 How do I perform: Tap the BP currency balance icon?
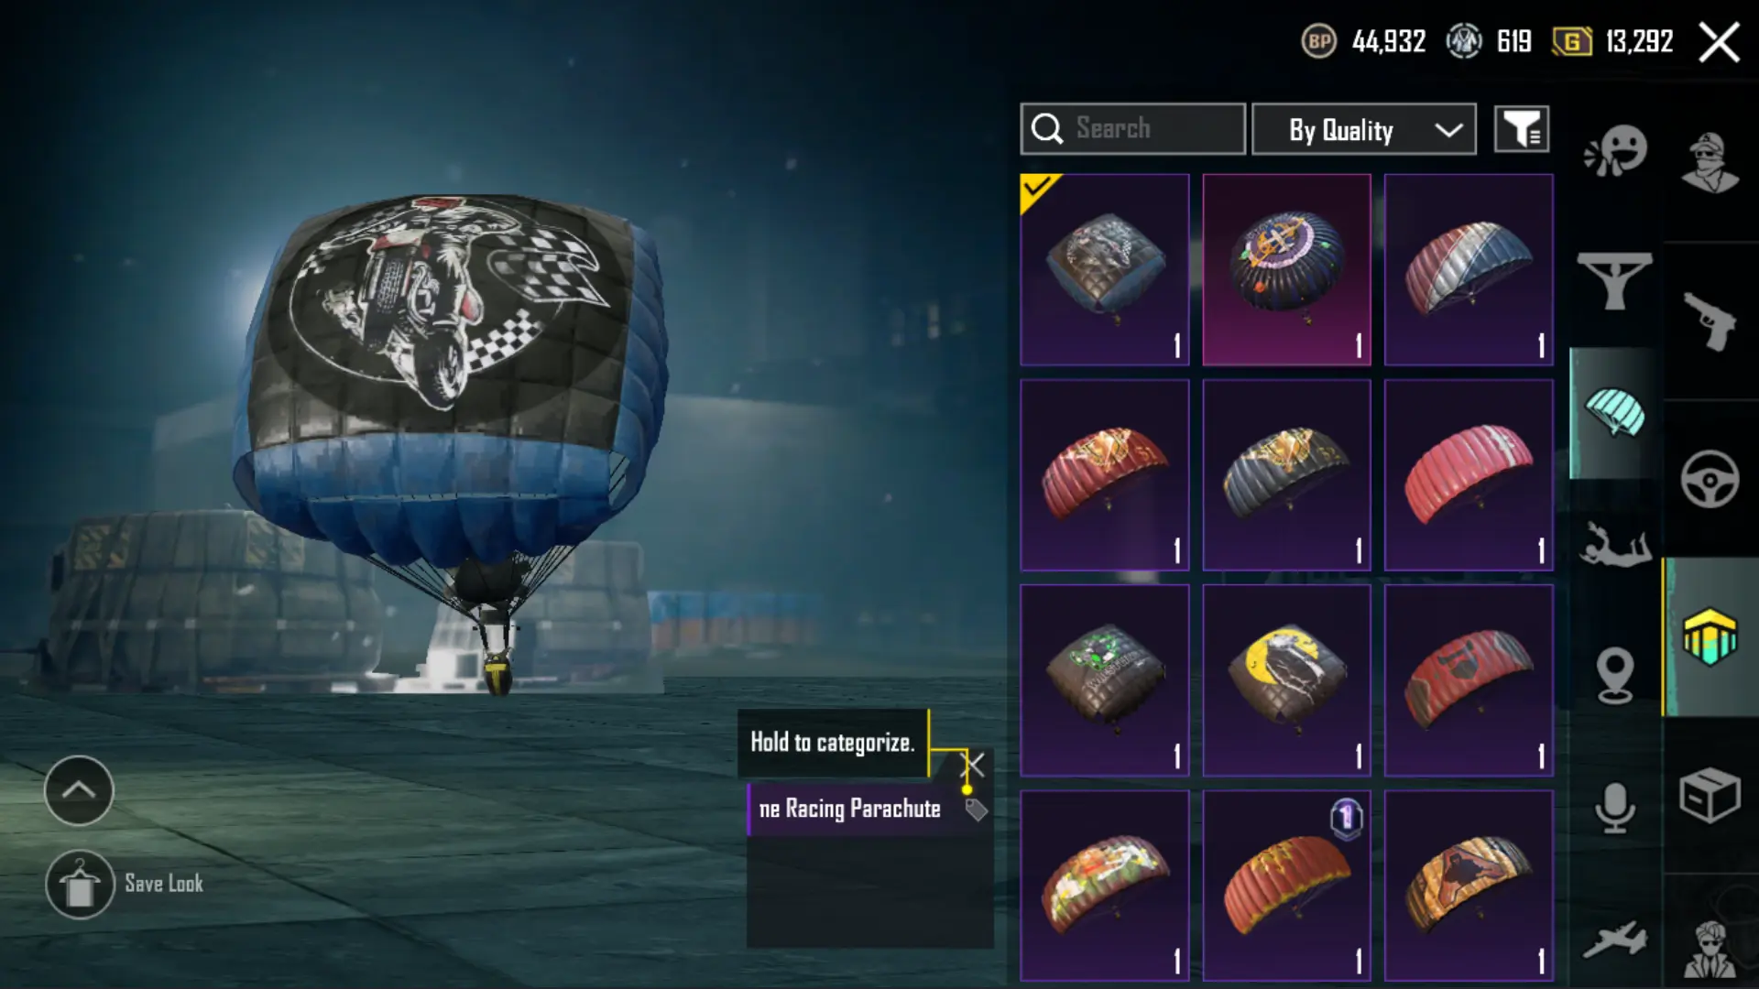point(1319,42)
